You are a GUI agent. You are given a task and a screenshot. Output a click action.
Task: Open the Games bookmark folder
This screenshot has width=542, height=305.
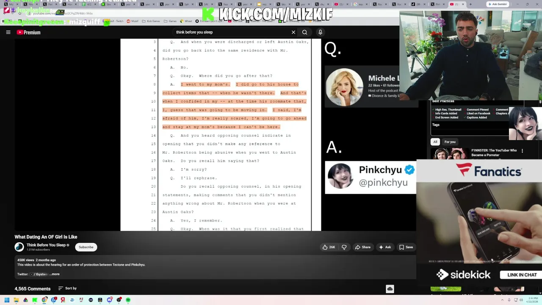[x=170, y=21]
